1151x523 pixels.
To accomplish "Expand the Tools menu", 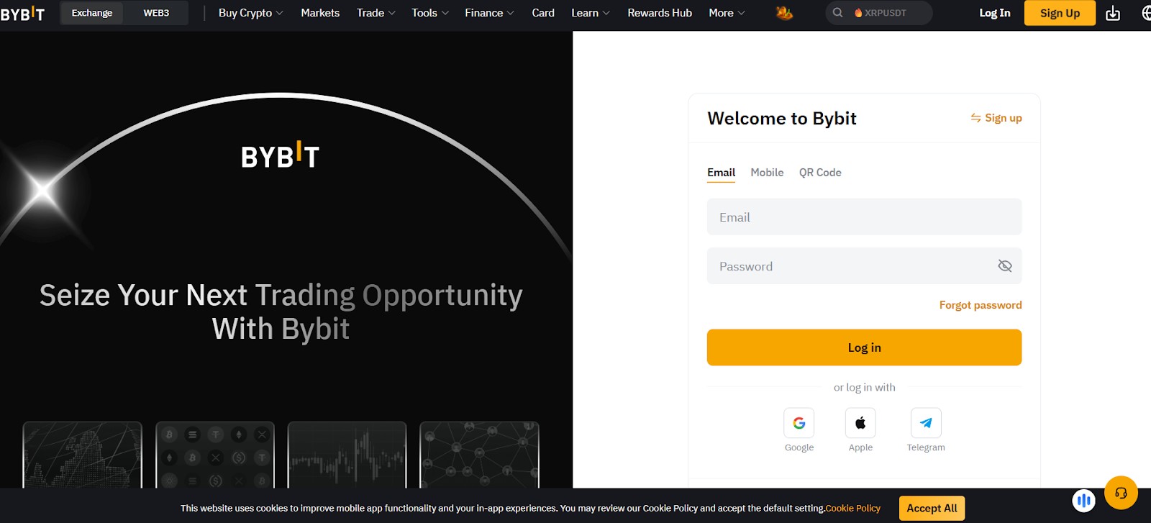I will coord(430,13).
